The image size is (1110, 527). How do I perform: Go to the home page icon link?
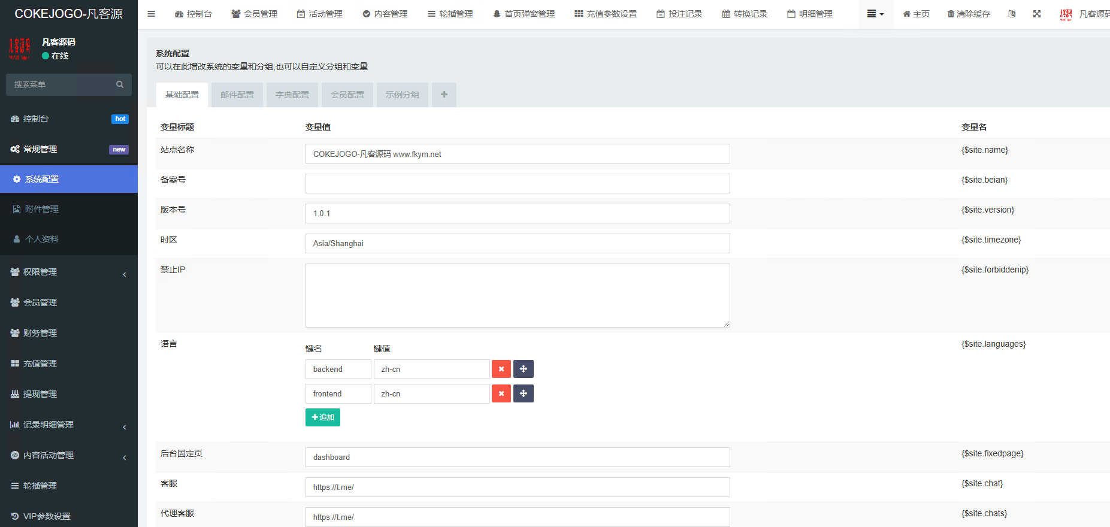point(916,14)
